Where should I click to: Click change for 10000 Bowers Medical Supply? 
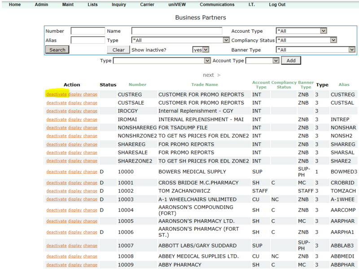pos(90,172)
